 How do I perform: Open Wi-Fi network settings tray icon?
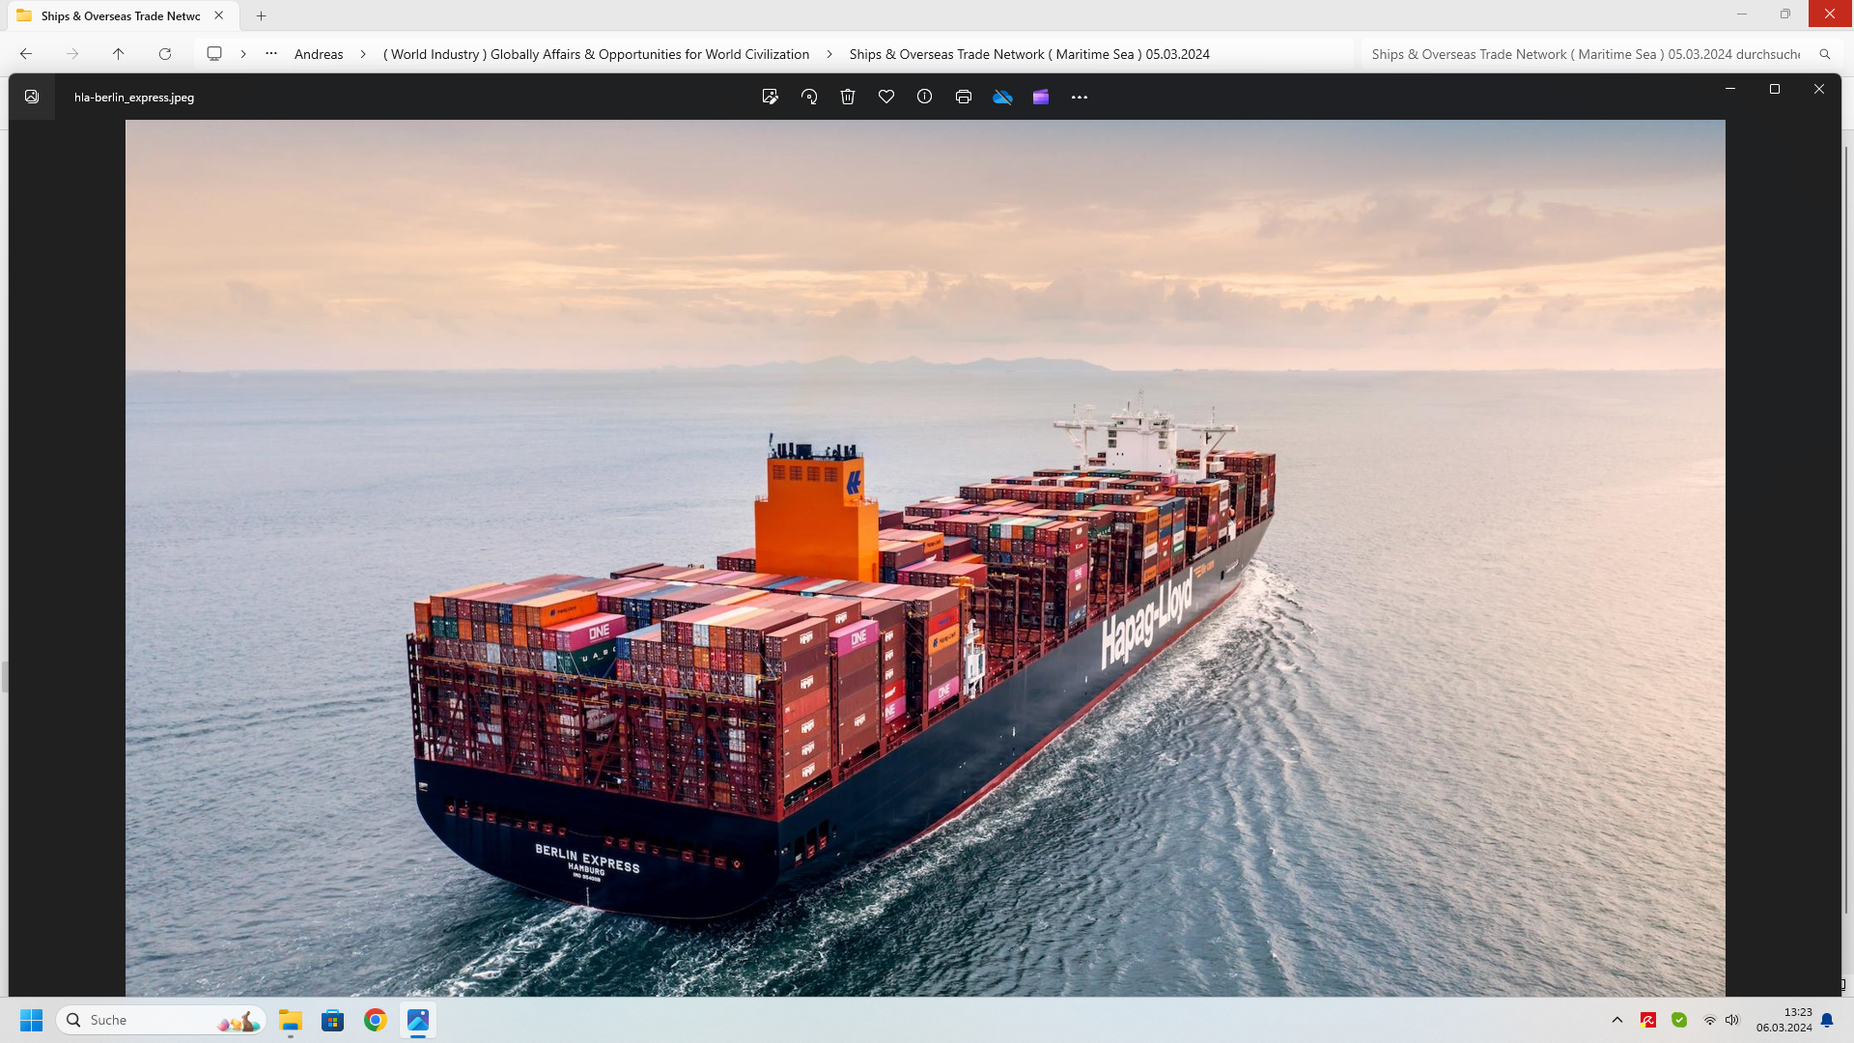point(1710,1020)
